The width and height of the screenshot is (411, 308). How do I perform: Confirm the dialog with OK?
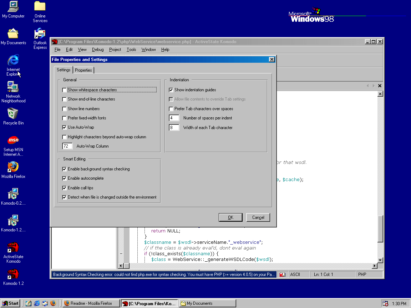point(231,217)
